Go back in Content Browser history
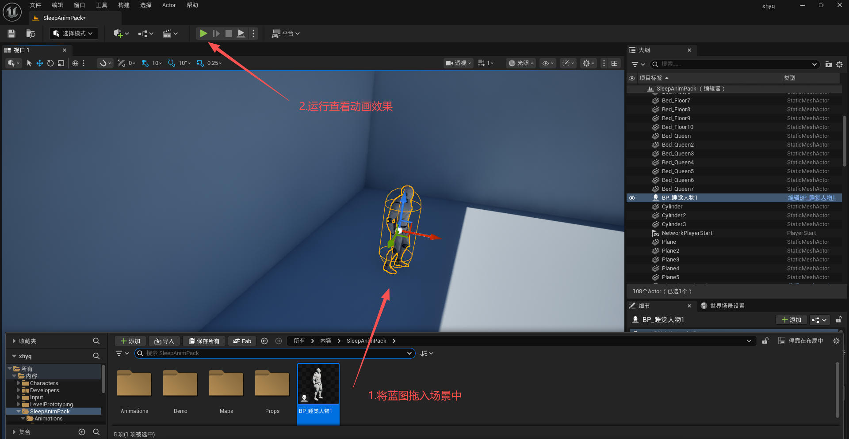This screenshot has width=849, height=439. (x=264, y=341)
